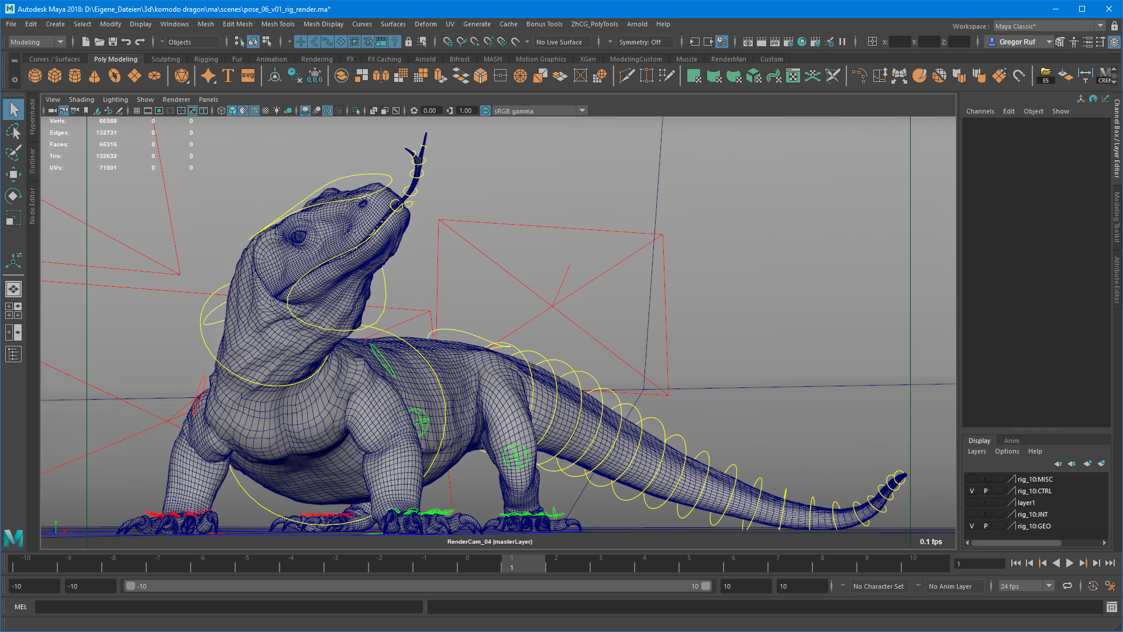Click the polygon sphere shelf icon
The width and height of the screenshot is (1123, 632).
[x=35, y=76]
